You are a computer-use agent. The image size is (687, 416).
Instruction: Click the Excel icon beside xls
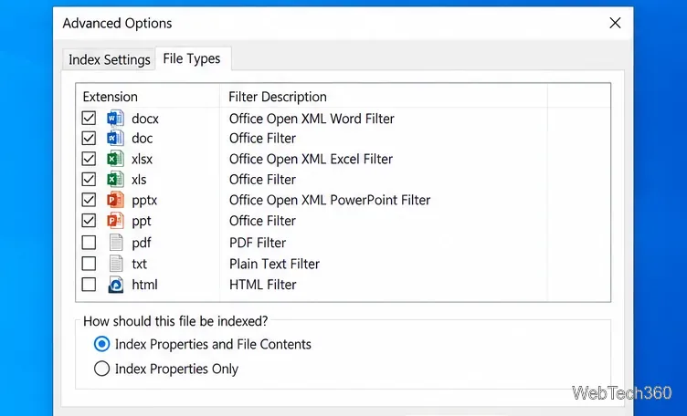[115, 180]
